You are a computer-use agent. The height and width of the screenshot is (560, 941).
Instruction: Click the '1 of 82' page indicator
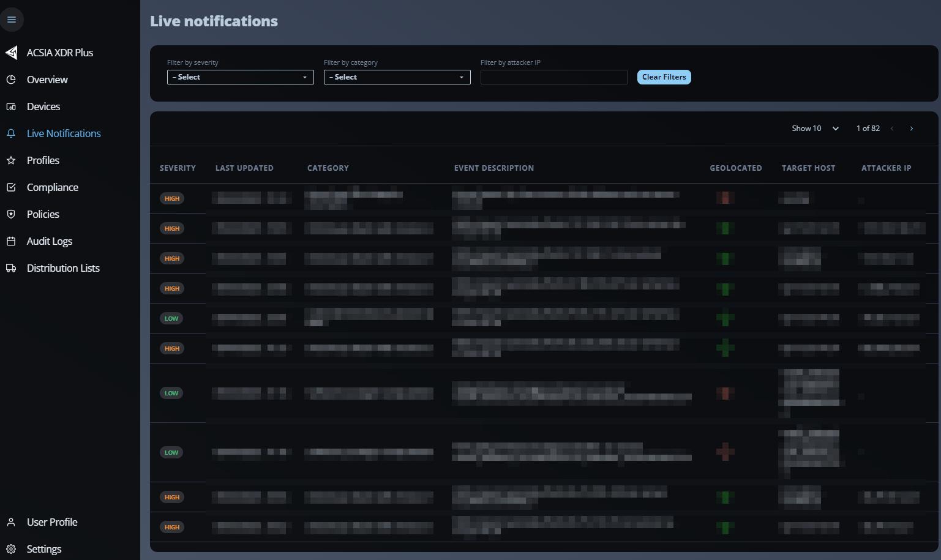click(x=868, y=129)
